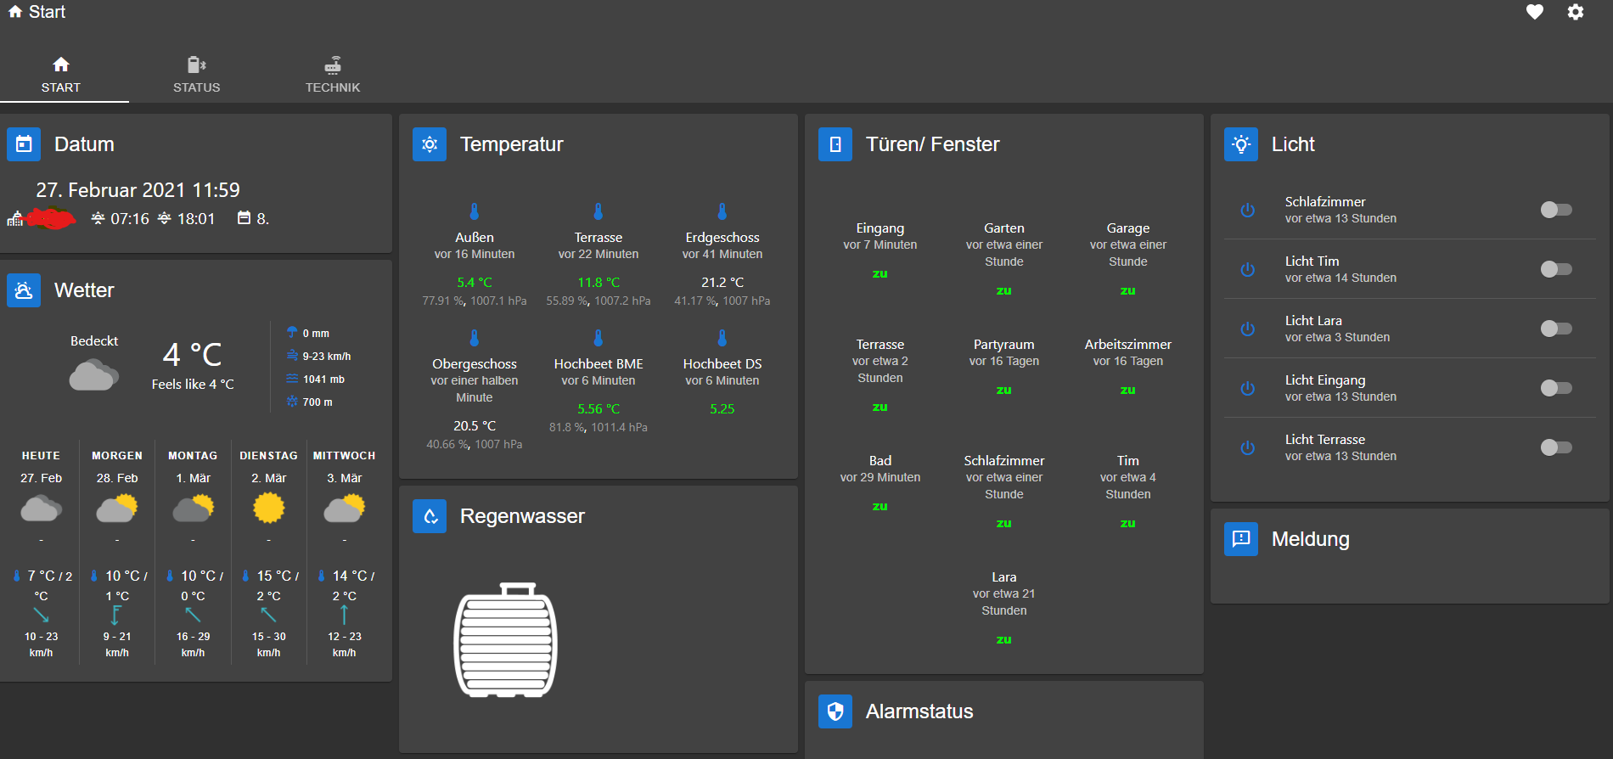The width and height of the screenshot is (1613, 759).
Task: Open the TECHNIK tab
Action: 333,75
